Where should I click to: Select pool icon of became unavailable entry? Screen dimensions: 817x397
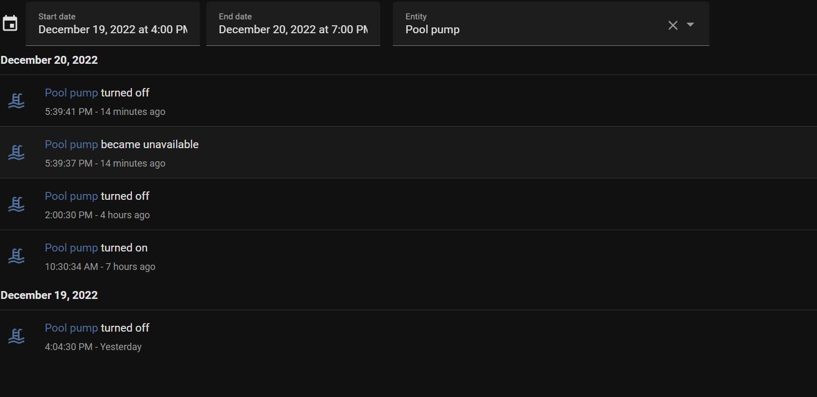point(16,152)
